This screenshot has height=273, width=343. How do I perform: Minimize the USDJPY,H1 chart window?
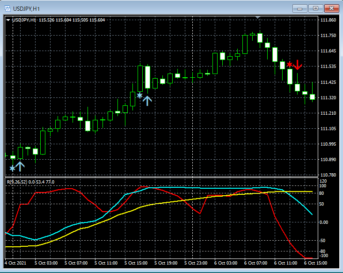click(x=299, y=8)
